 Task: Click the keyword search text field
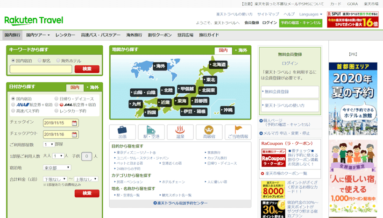click(x=41, y=69)
